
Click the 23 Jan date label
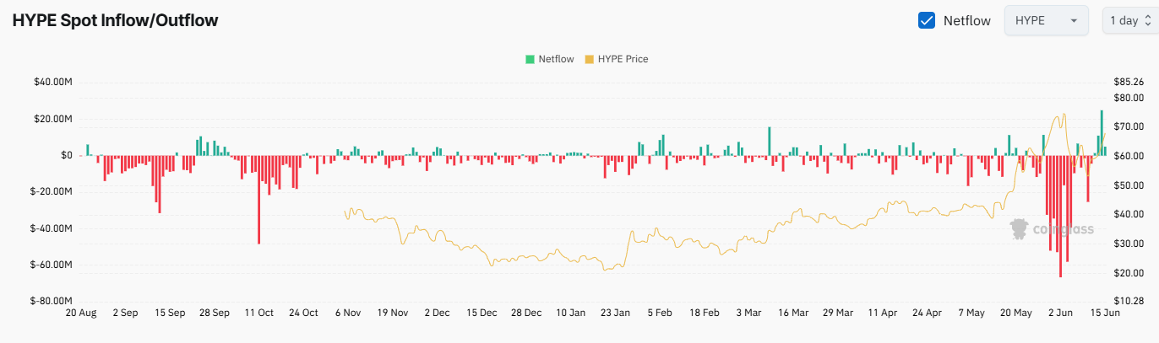(x=615, y=313)
